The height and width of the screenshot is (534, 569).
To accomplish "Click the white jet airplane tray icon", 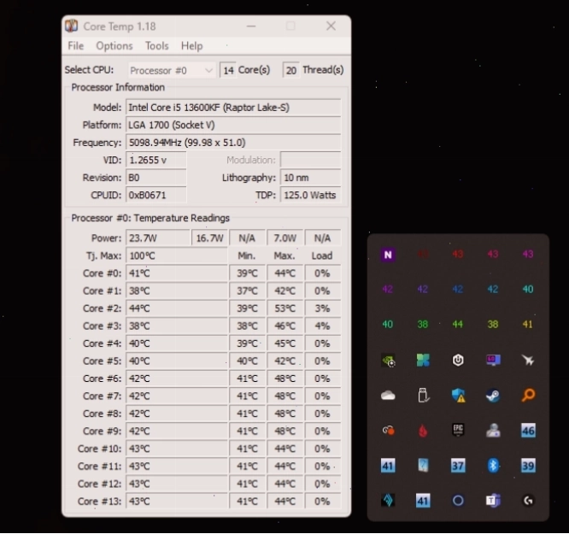I will click(528, 360).
